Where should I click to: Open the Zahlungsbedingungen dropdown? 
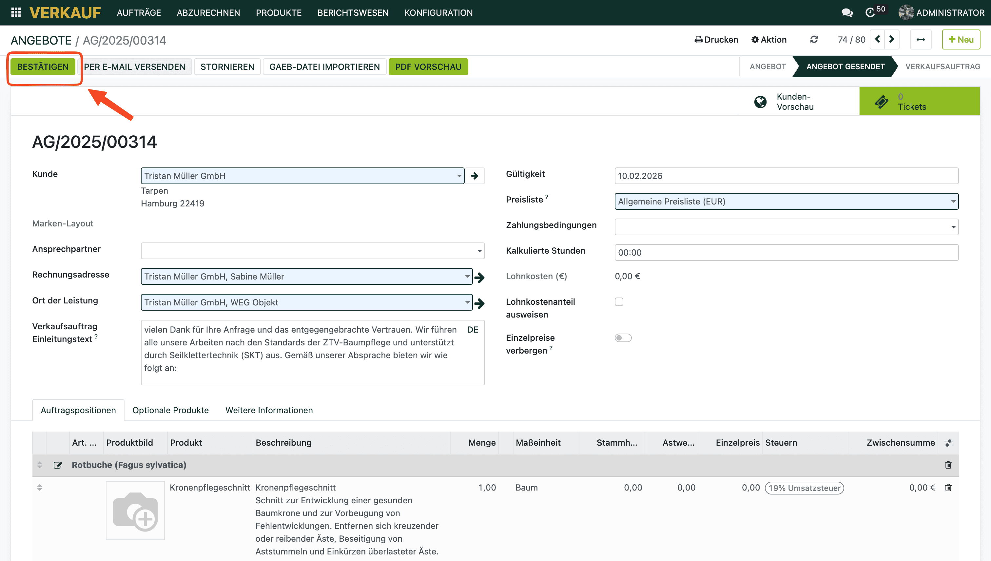click(x=953, y=227)
